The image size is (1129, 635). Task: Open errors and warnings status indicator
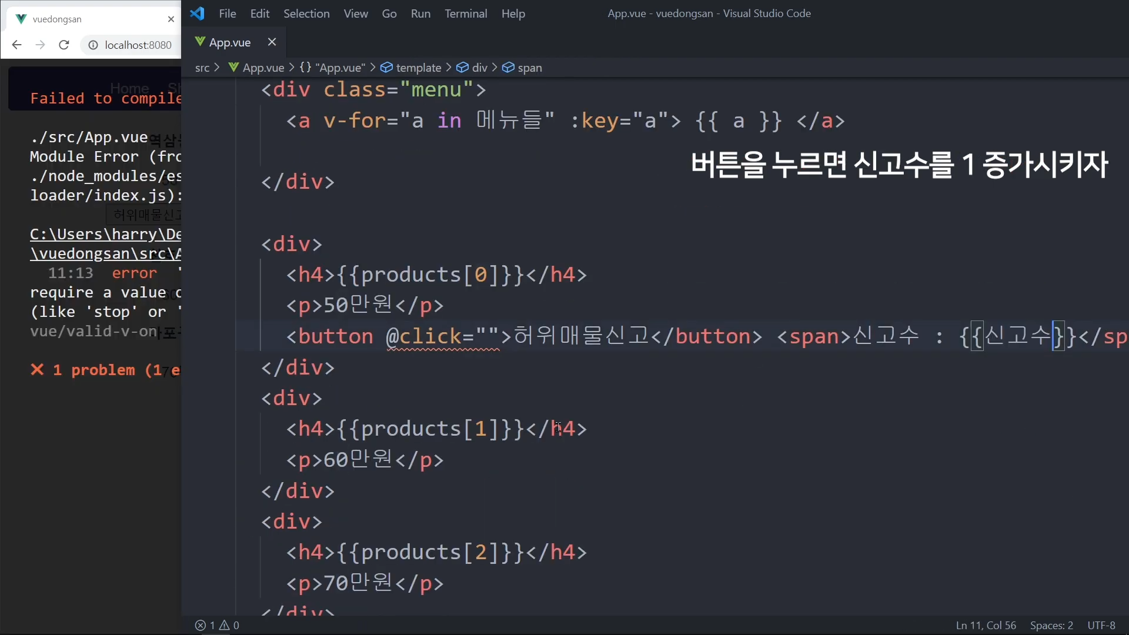click(217, 625)
